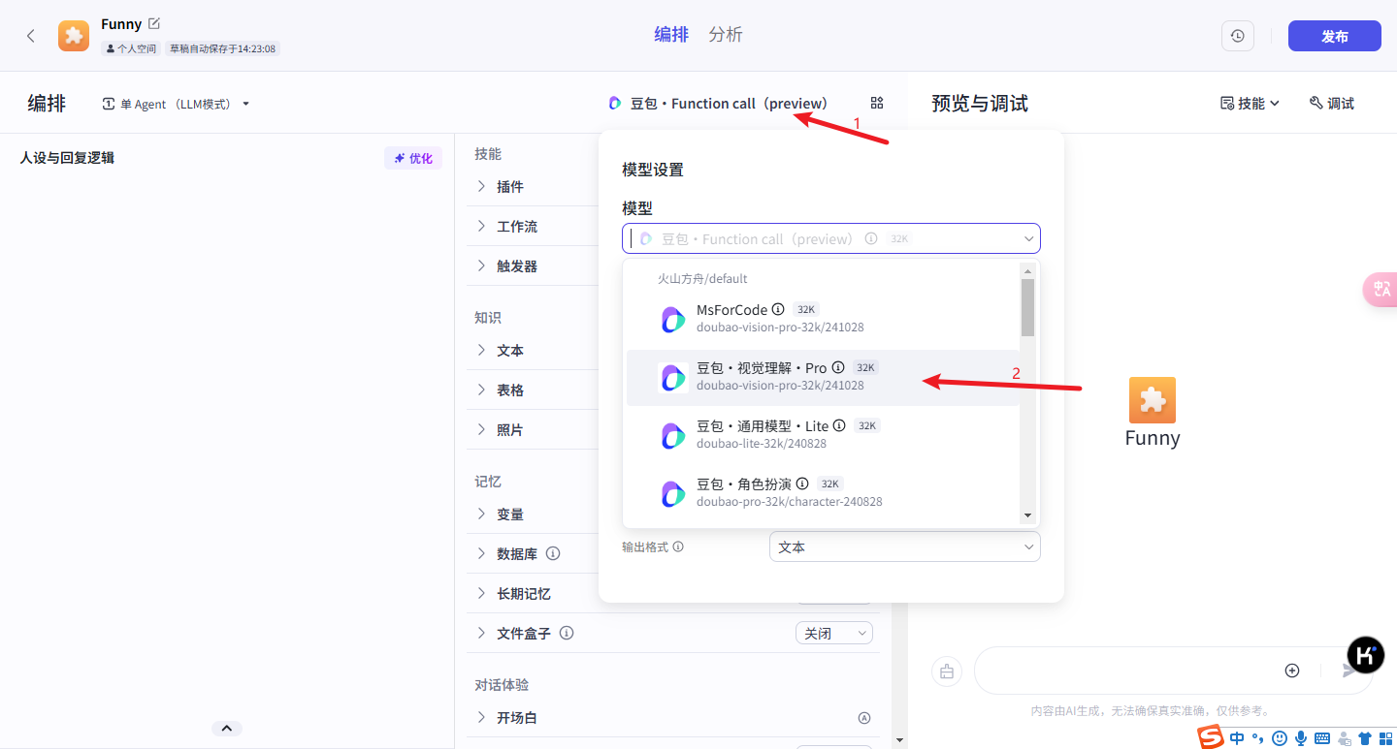Click the 调试 debug button
1397x749 pixels.
1331,103
